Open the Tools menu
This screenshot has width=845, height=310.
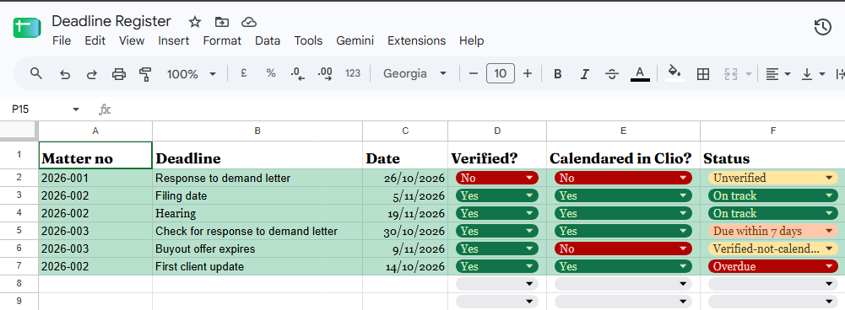308,41
